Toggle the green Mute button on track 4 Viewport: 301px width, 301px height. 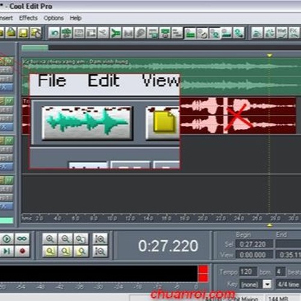click(x=10, y=180)
